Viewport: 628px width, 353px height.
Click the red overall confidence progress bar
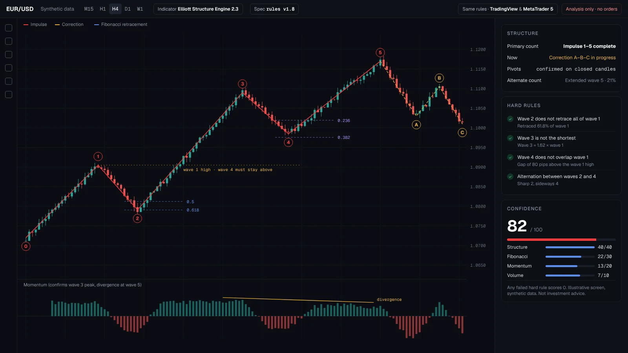tap(561, 239)
